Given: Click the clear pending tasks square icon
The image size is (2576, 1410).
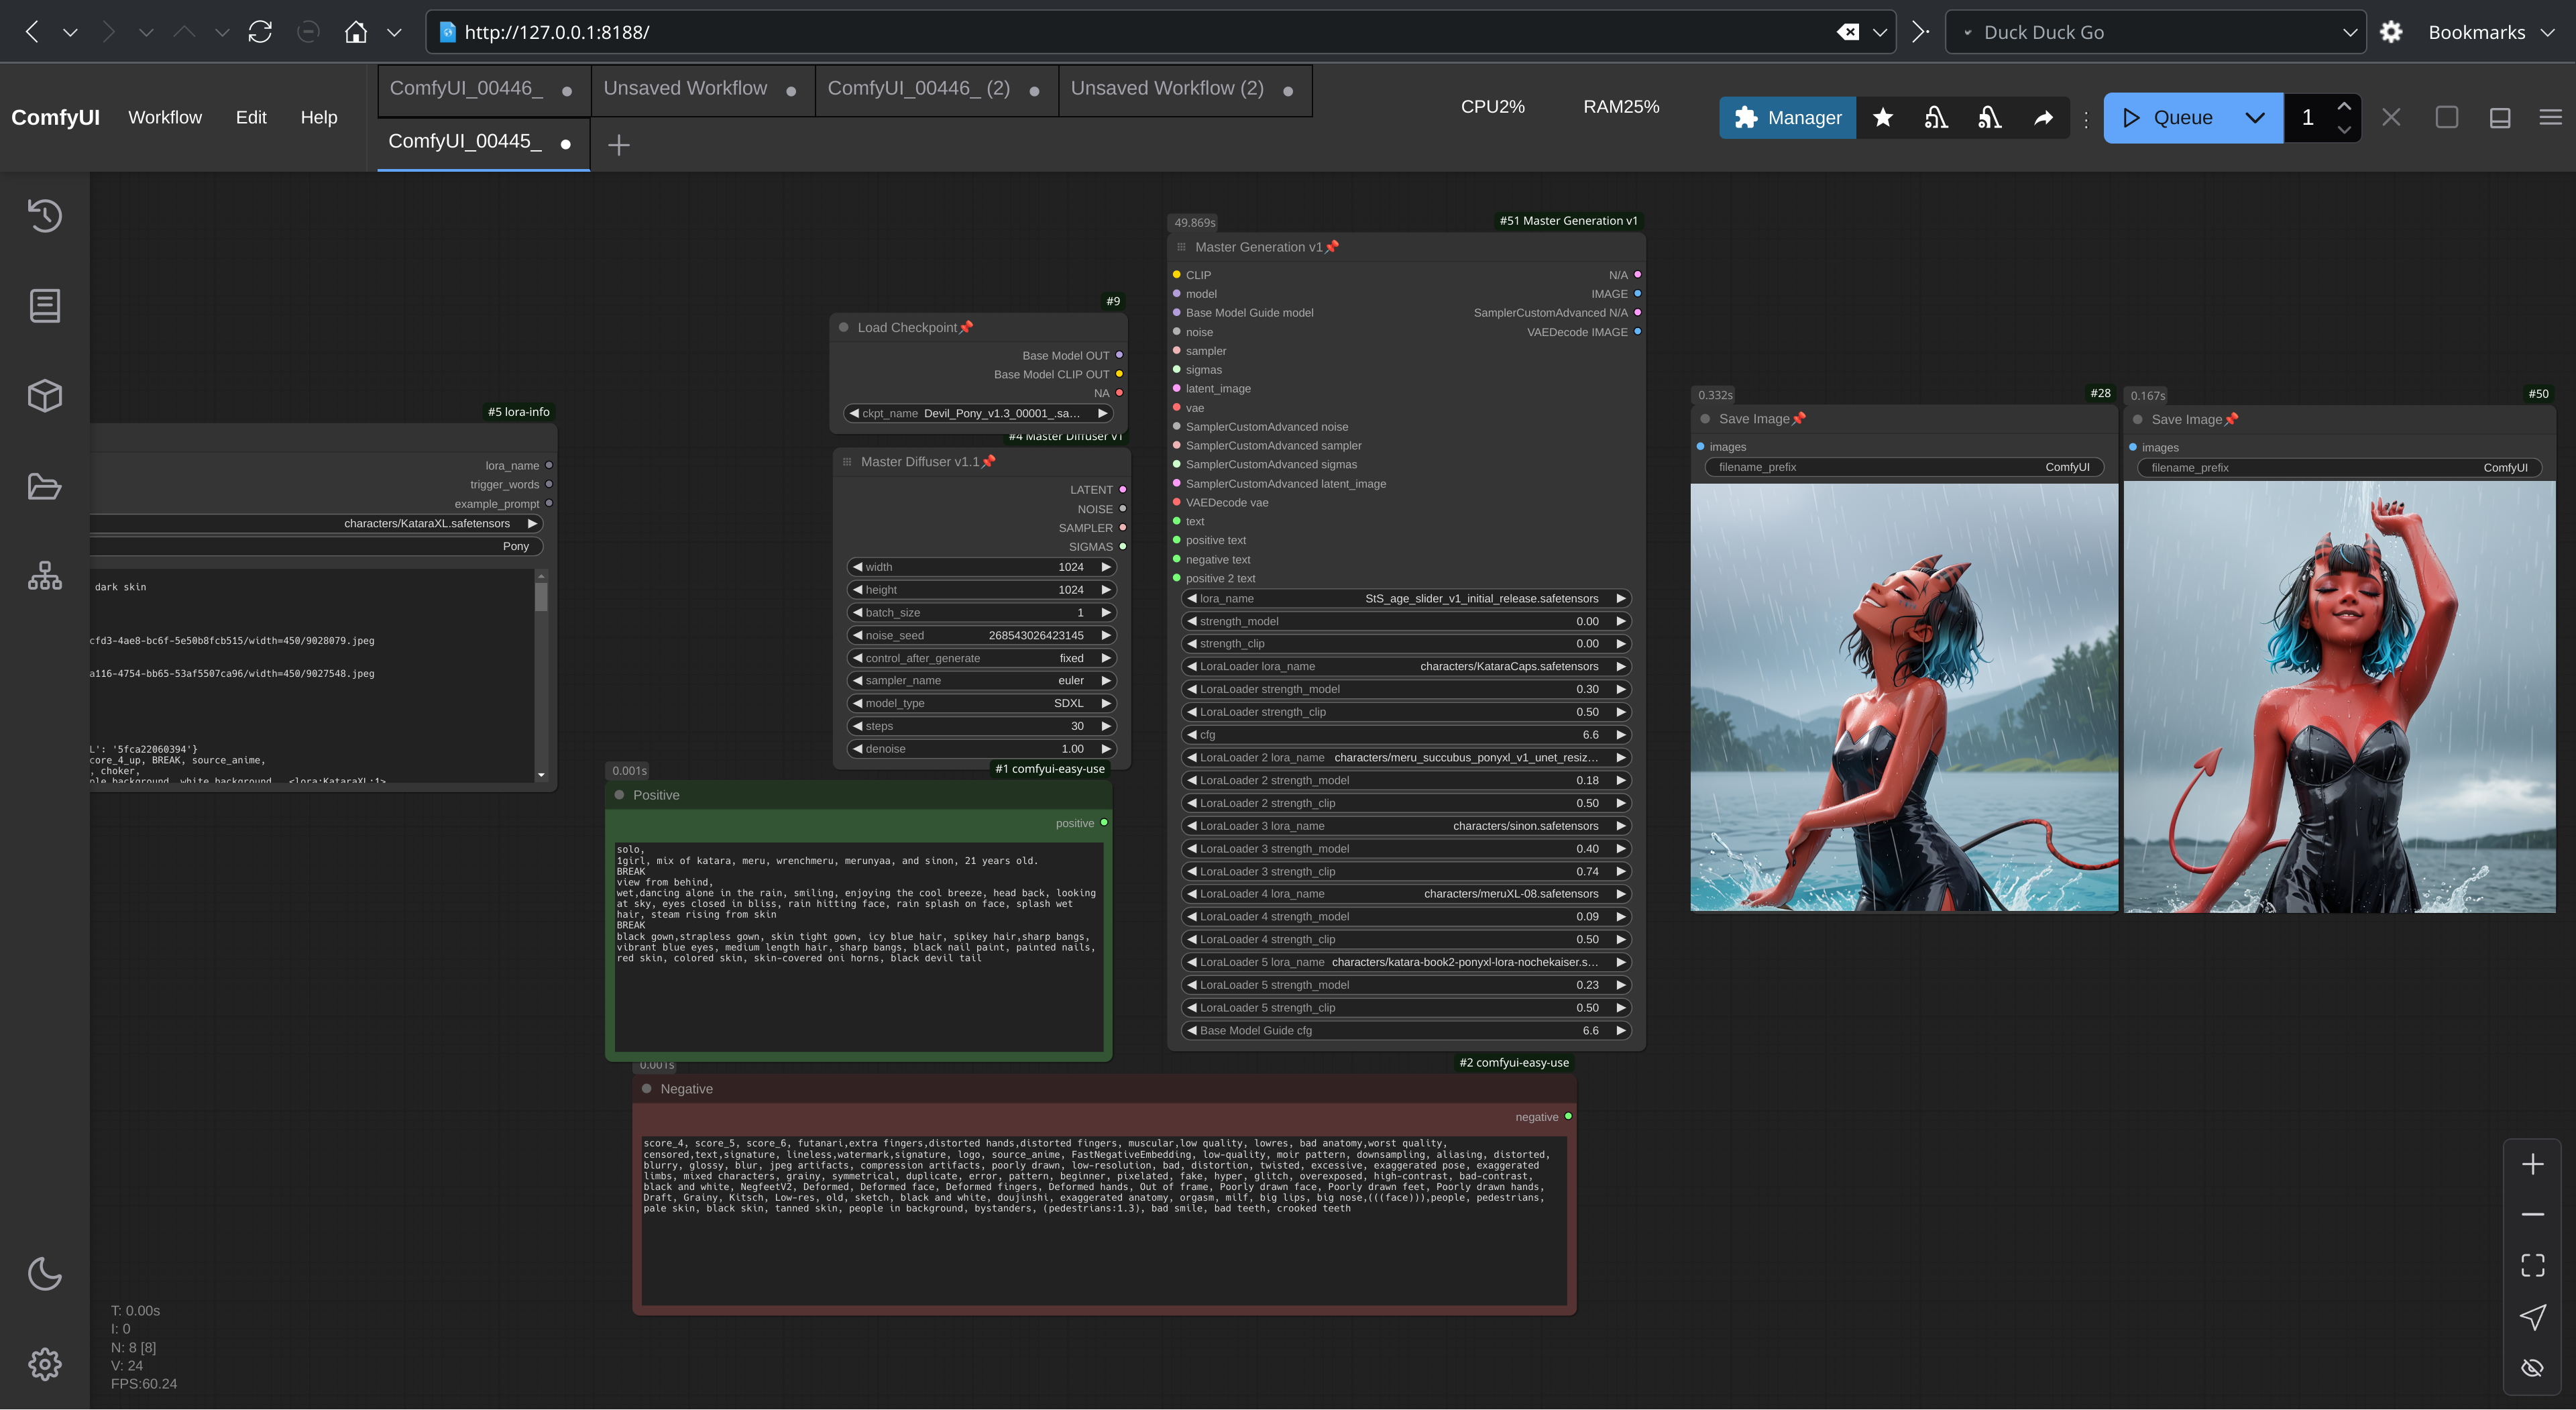Looking at the screenshot, I should (x=2446, y=118).
